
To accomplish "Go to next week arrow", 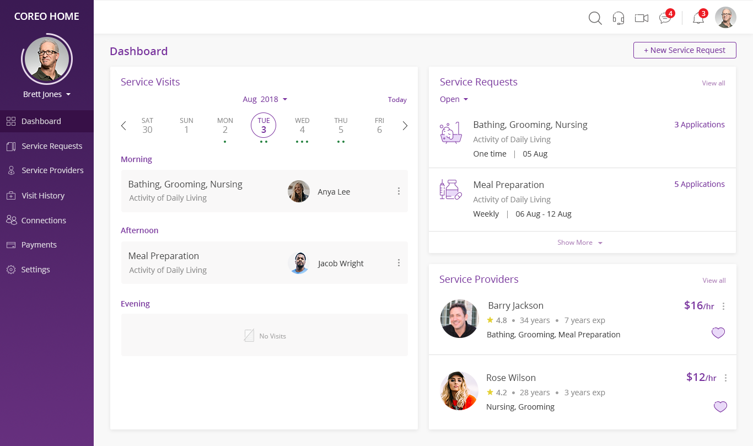I will 405,126.
